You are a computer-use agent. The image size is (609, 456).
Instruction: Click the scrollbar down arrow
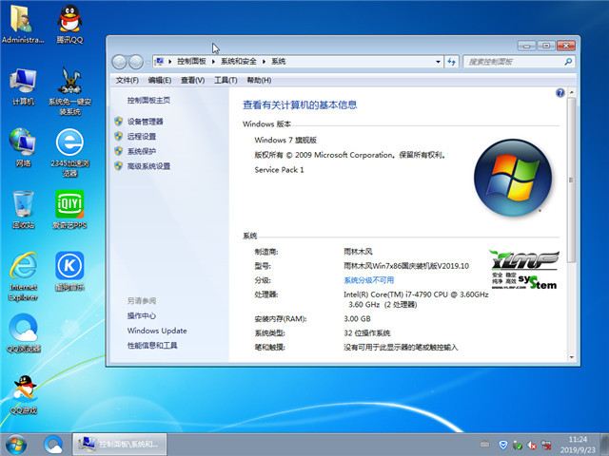pyautogui.click(x=571, y=357)
